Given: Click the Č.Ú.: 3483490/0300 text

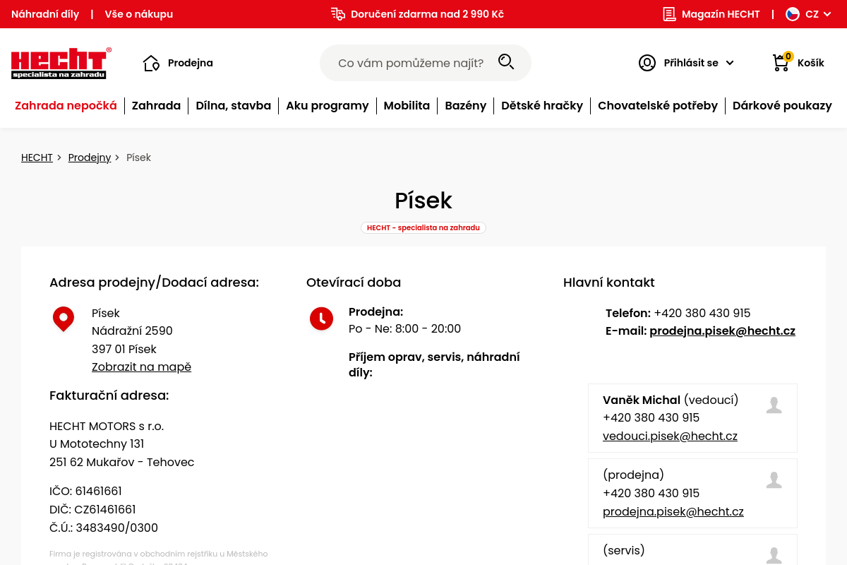Looking at the screenshot, I should point(104,528).
